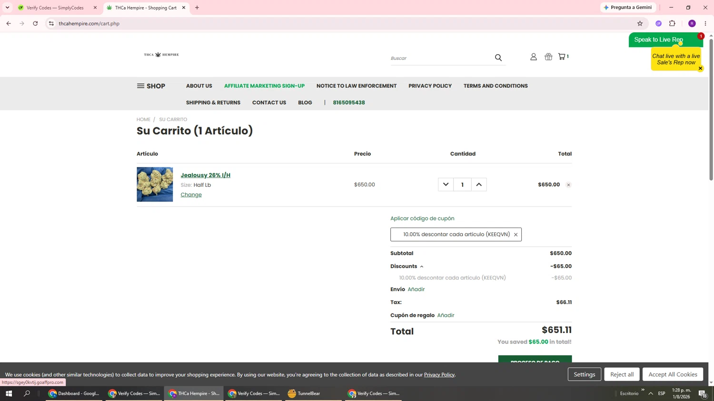Image resolution: width=714 pixels, height=401 pixels.
Task: Click Change to edit item options
Action: [191, 195]
